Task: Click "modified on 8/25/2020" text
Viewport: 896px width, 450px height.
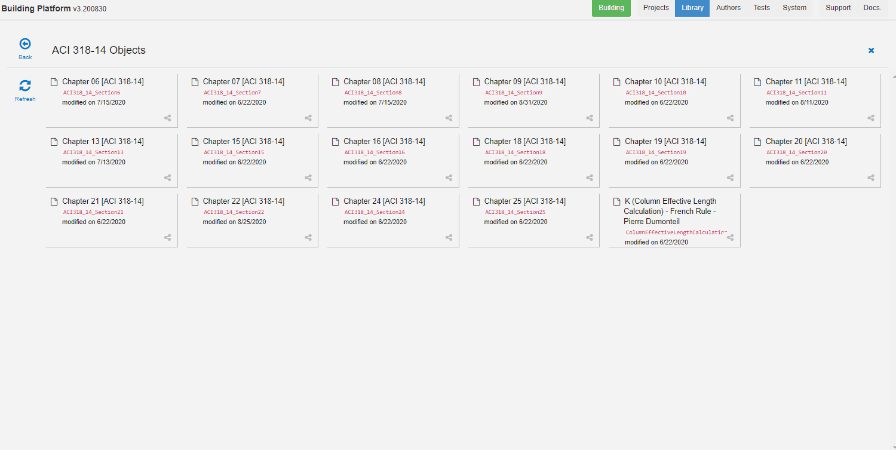Action: tap(234, 222)
